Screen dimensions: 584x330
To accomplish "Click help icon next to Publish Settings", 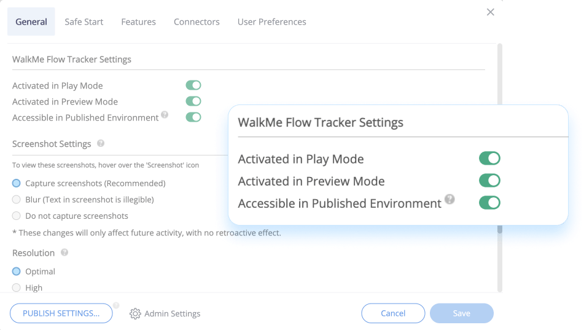I will (x=116, y=305).
